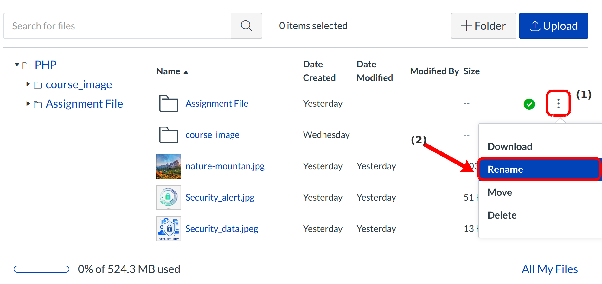Click the storage usage progress bar
This screenshot has height=284, width=602.
point(42,269)
